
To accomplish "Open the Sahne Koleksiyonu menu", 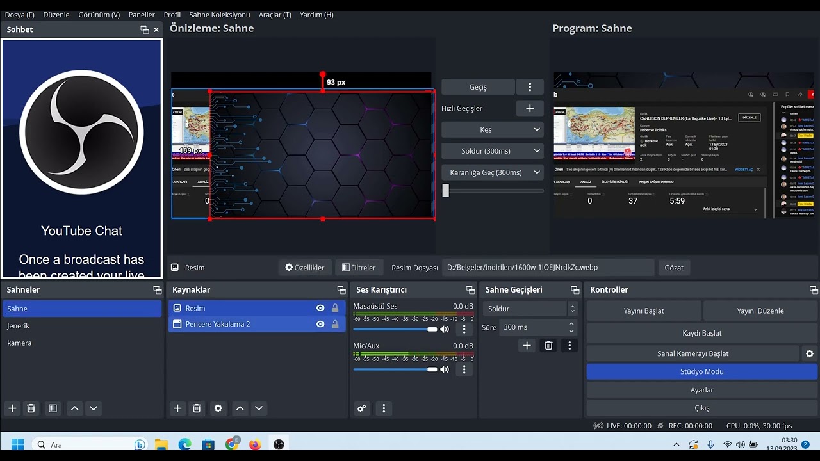I will (220, 15).
